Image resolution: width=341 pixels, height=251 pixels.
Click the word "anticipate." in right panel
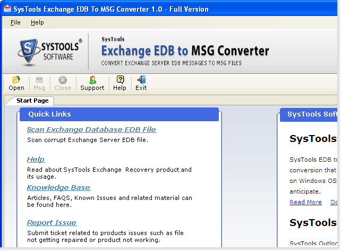tap(305, 191)
